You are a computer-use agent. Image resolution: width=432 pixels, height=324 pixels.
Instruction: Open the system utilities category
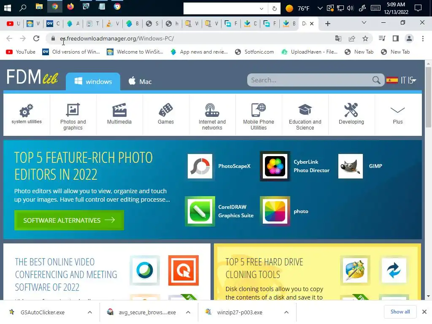pyautogui.click(x=27, y=115)
